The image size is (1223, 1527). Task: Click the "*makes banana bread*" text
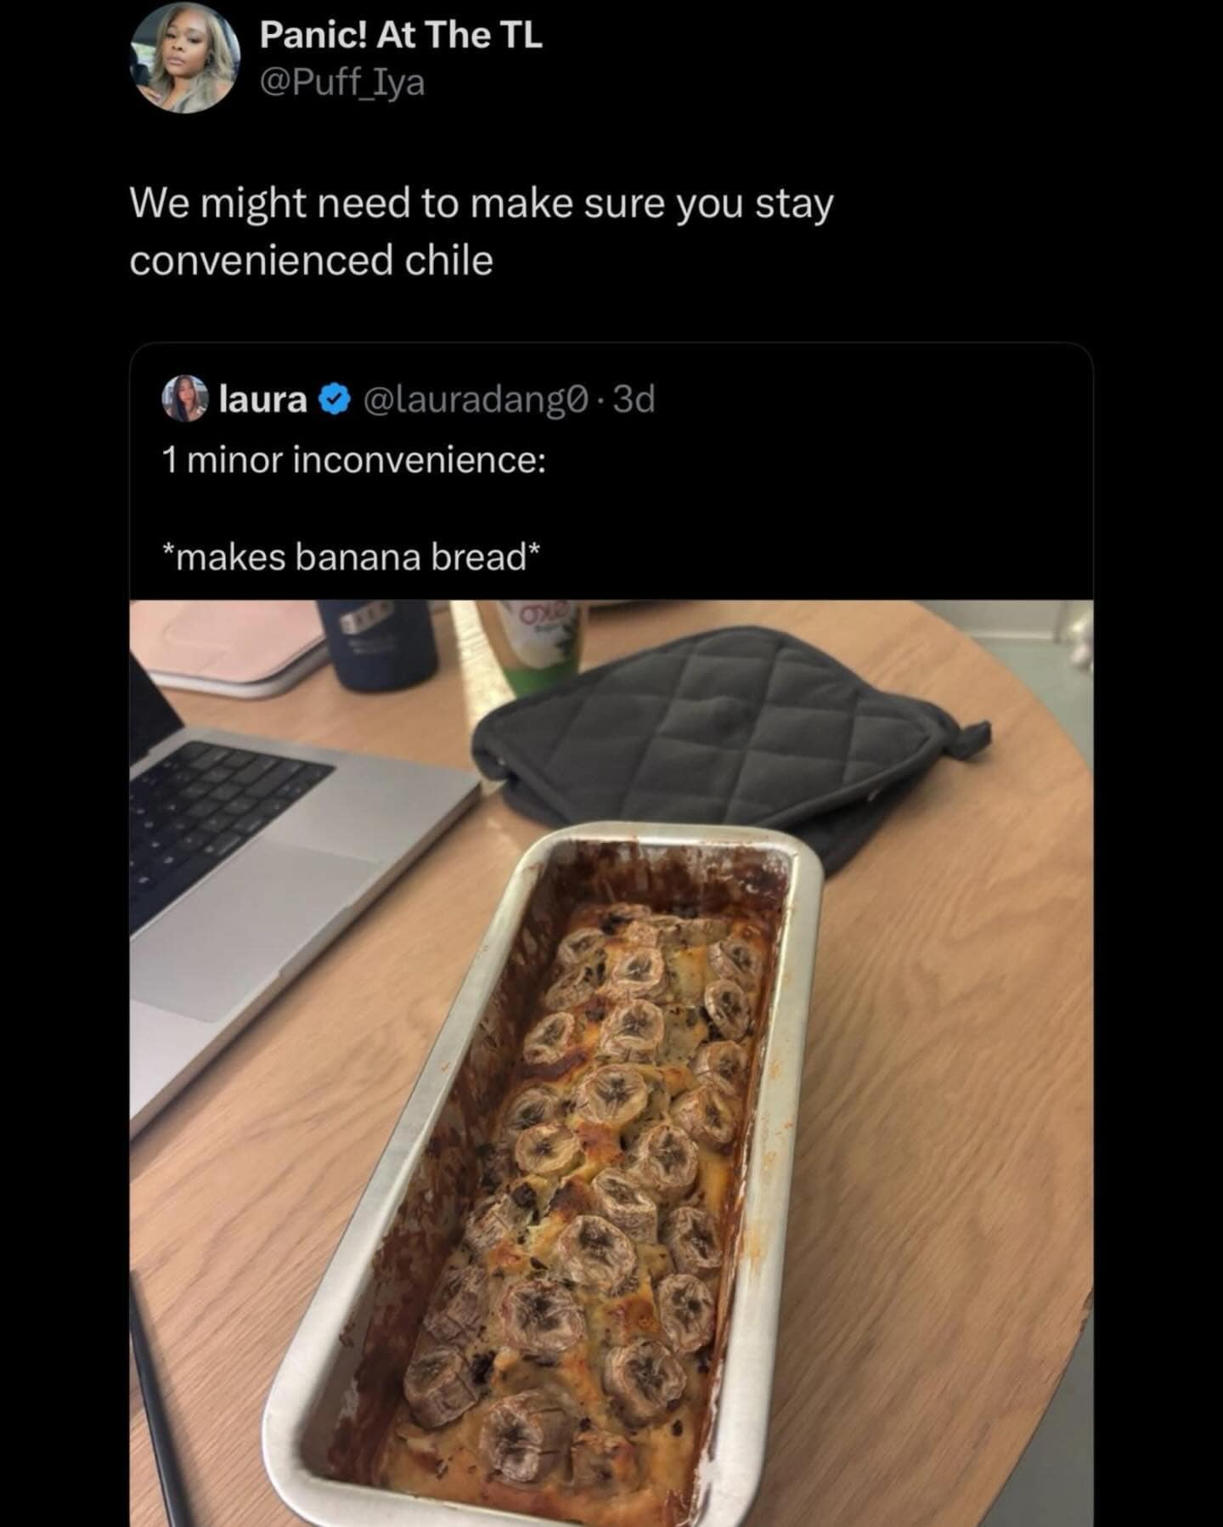[x=350, y=557]
